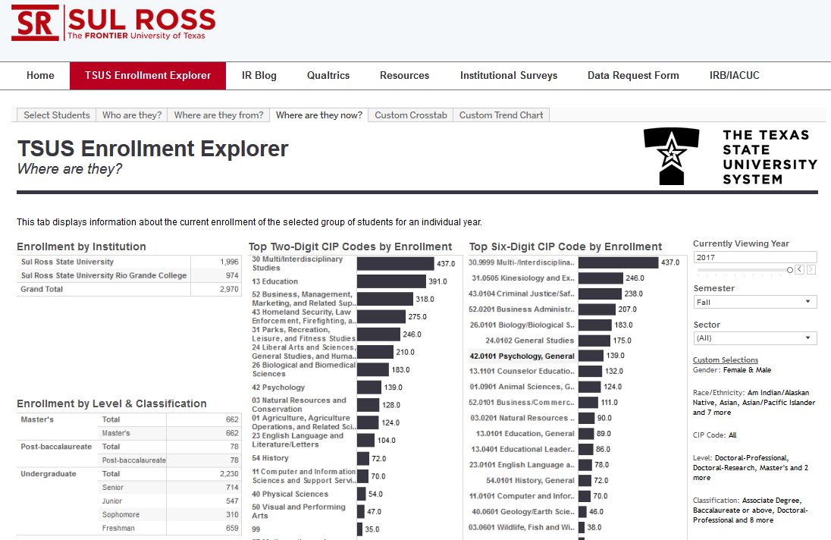Click the Master's Total 662 value
Screen dimensions: 831x540
232,419
